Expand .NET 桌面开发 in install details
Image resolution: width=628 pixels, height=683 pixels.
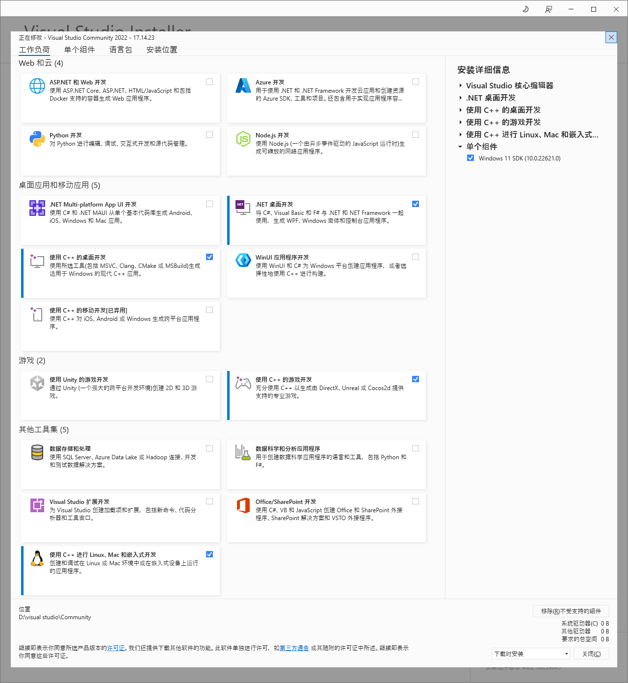click(x=461, y=98)
